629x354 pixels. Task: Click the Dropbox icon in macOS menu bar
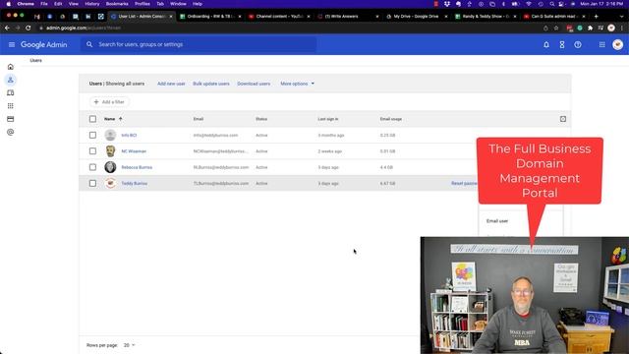[447, 4]
